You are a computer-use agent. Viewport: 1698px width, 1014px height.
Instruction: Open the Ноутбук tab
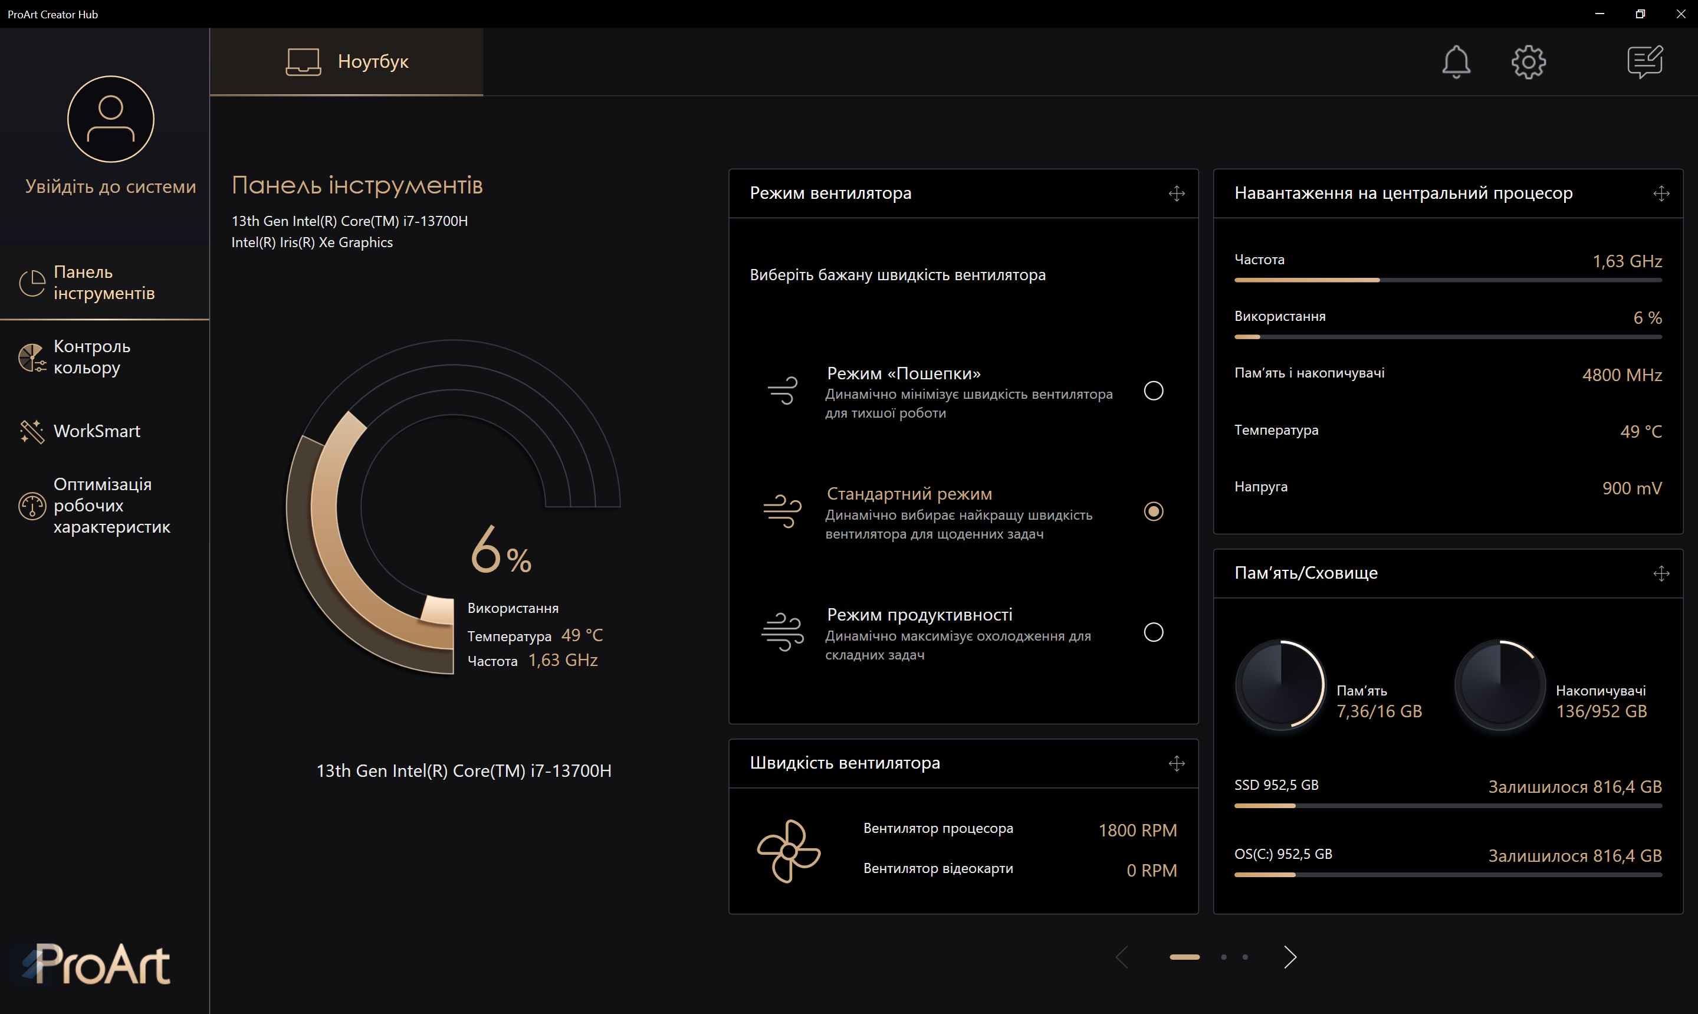click(347, 61)
